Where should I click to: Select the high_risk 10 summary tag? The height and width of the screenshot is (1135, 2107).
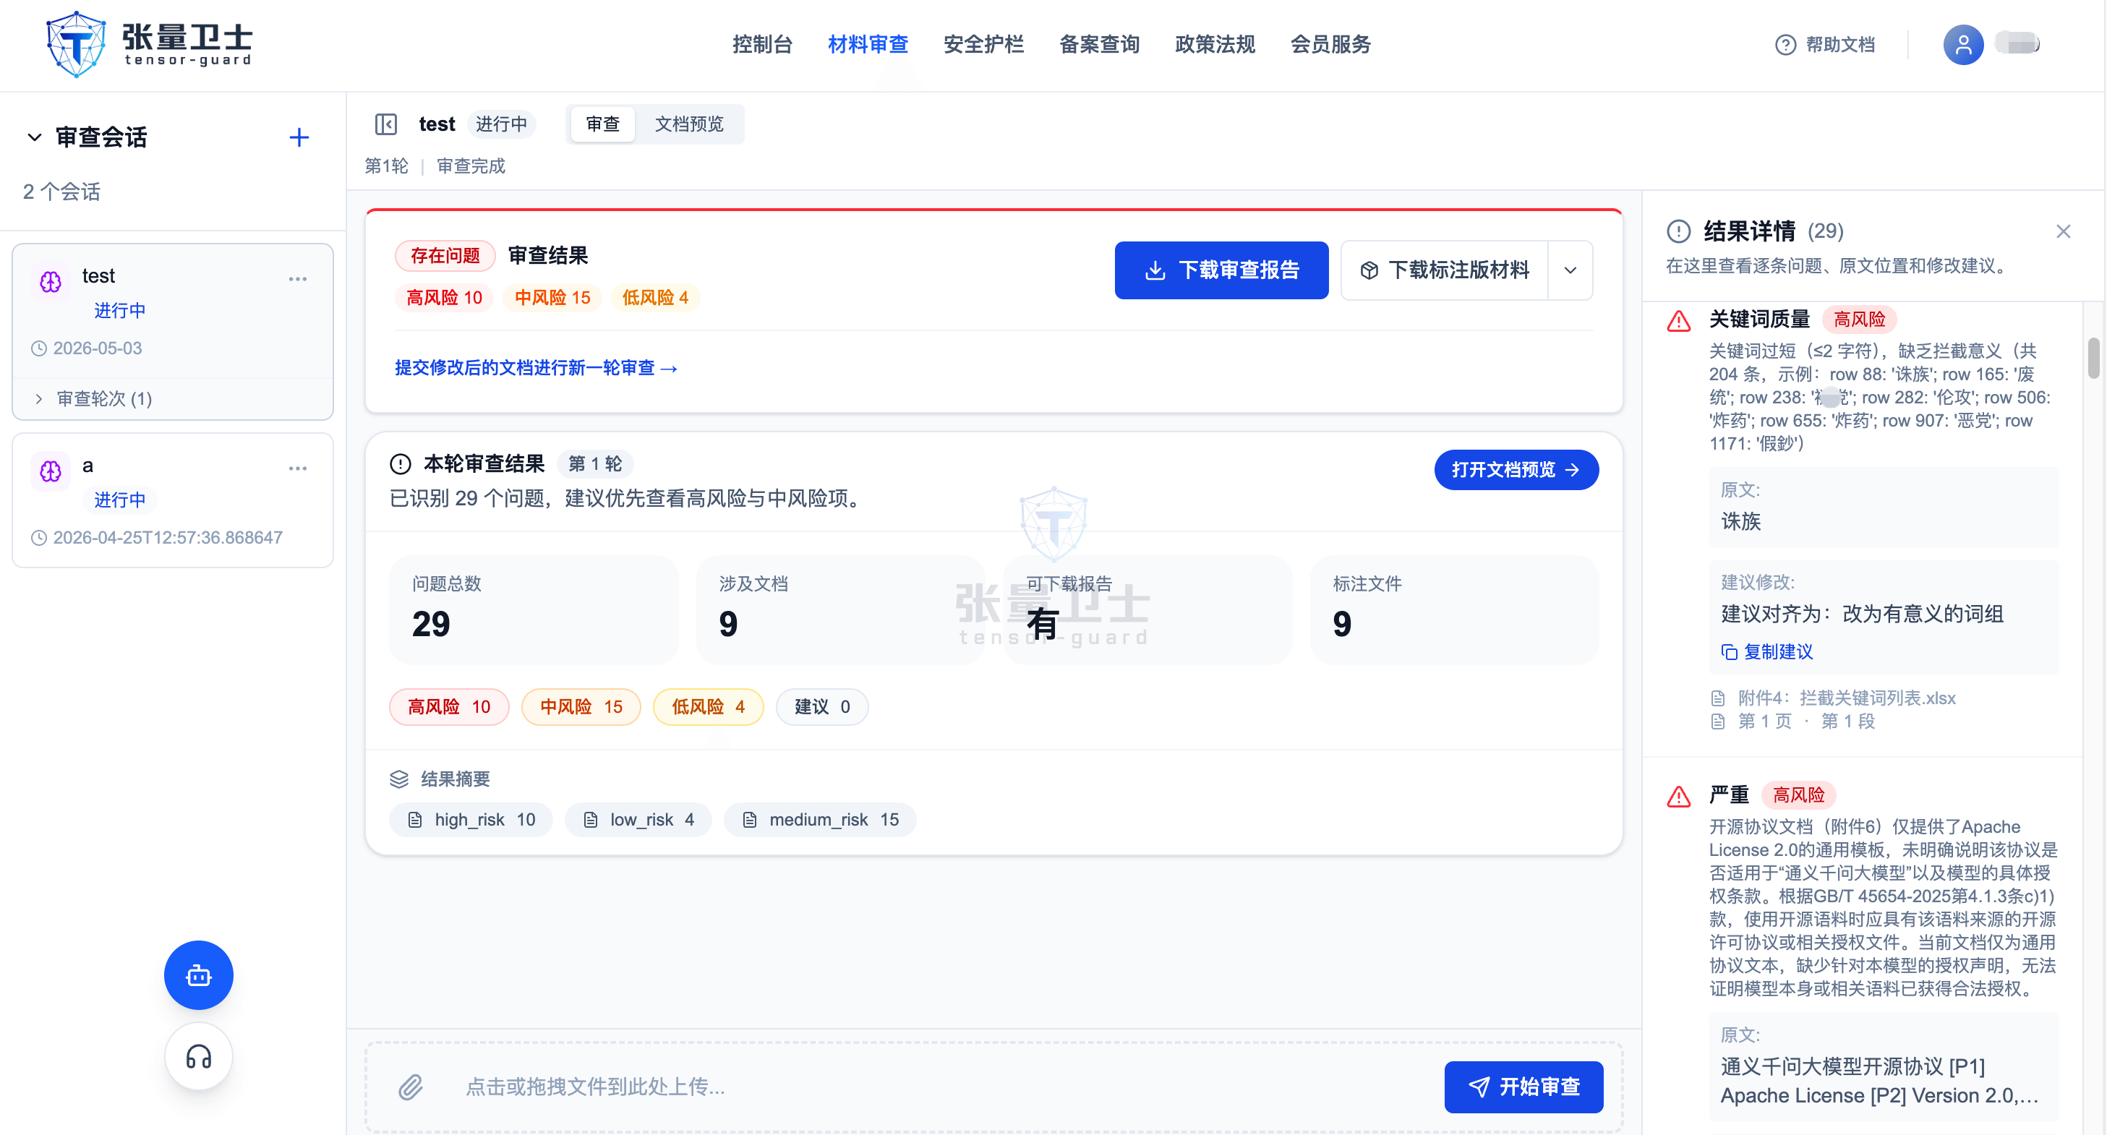click(471, 819)
